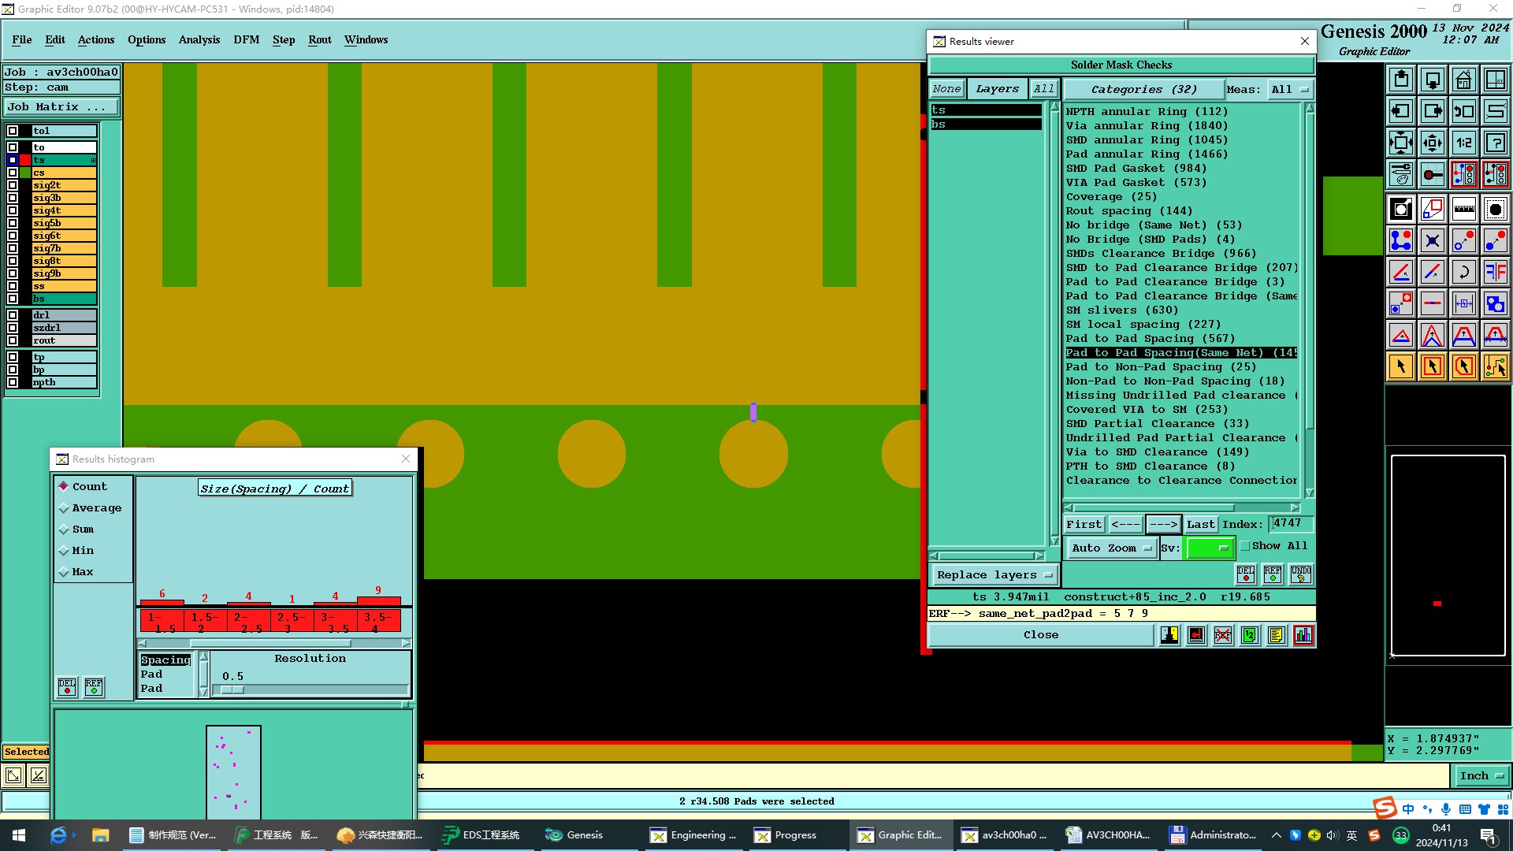Click the yellow notes icon beside Close
This screenshot has height=851, width=1513.
[1277, 635]
